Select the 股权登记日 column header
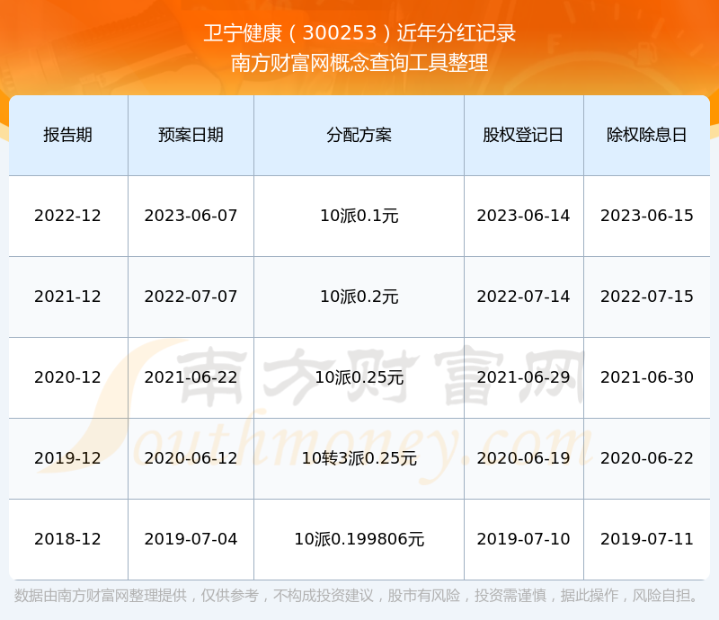 pos(523,135)
